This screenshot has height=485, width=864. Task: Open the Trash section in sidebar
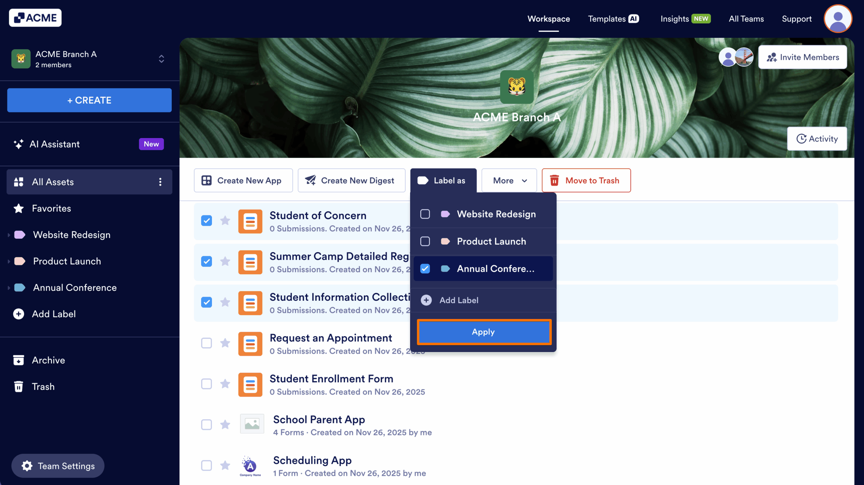coord(43,386)
